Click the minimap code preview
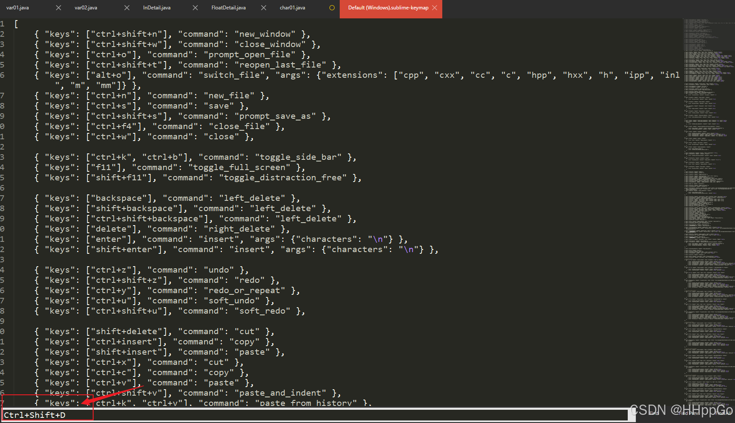This screenshot has width=735, height=423. [709, 211]
